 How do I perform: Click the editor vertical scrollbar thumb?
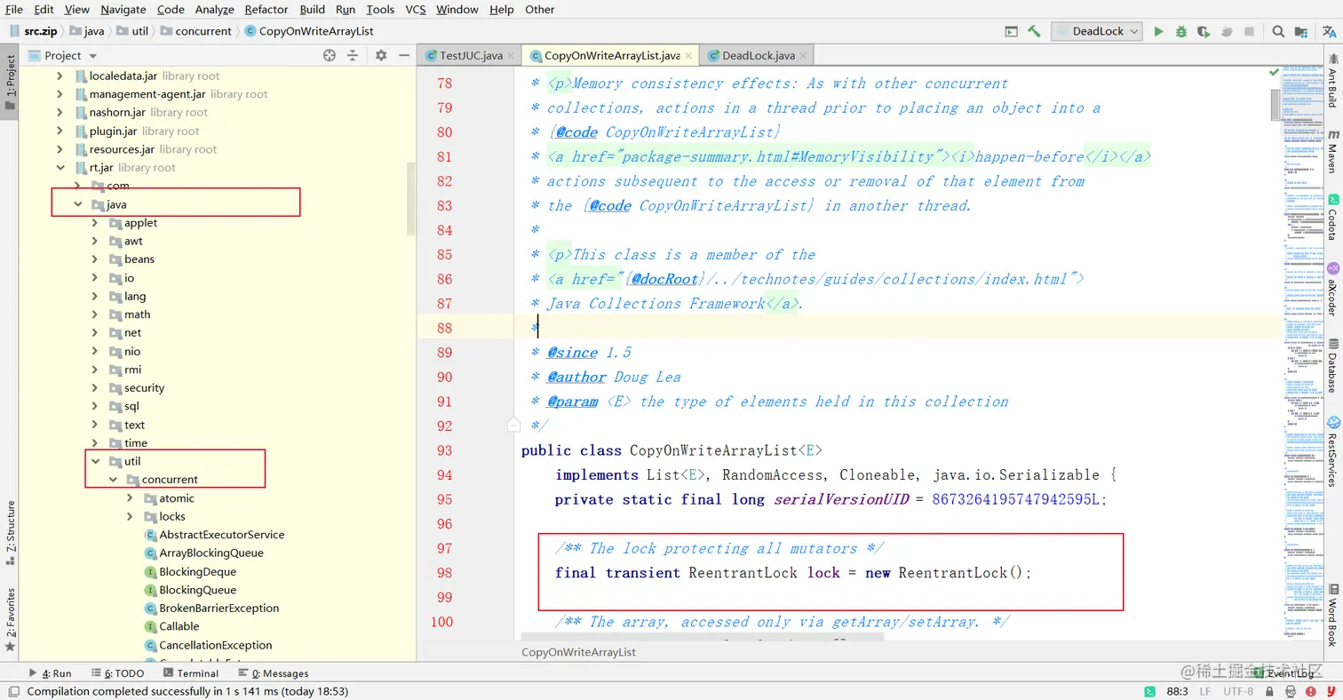[1275, 104]
